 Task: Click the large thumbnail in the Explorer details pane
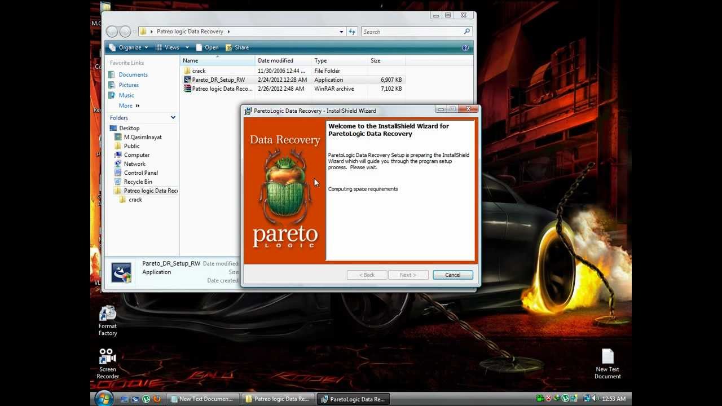[121, 272]
